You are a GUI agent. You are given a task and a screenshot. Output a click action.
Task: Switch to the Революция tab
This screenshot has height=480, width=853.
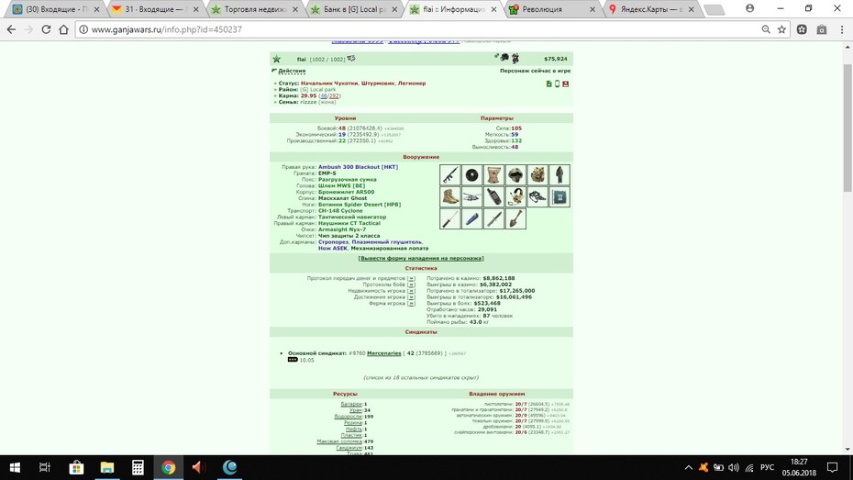pos(553,9)
